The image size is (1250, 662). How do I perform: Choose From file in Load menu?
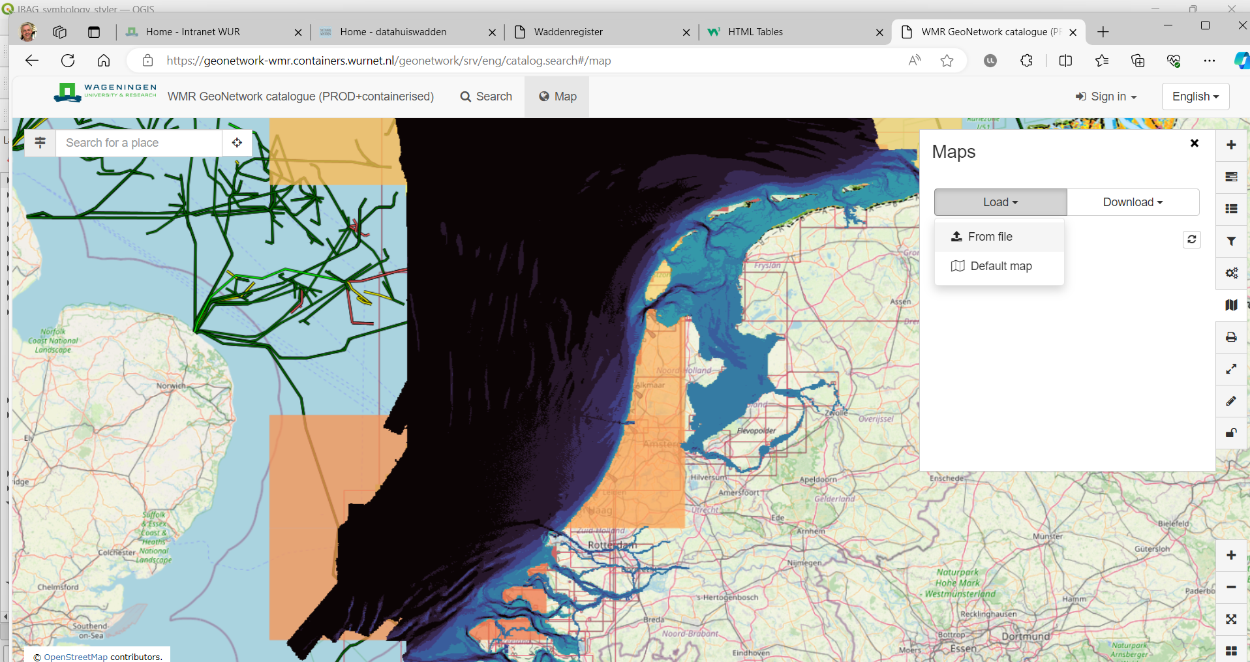990,237
